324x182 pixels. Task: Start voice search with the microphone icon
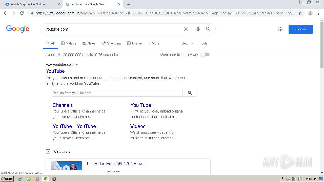[x=198, y=29]
